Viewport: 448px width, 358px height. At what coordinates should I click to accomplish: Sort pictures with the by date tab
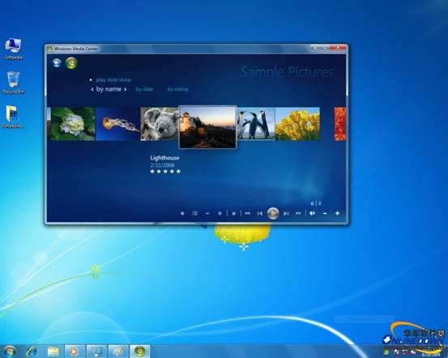point(144,89)
